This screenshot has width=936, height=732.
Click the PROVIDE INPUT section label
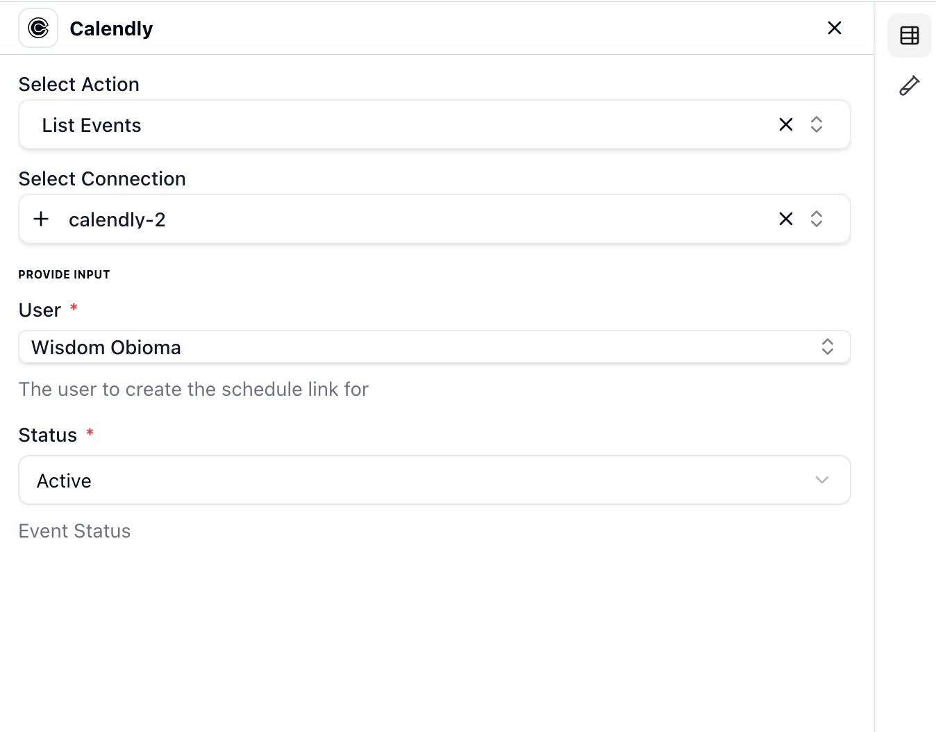[x=64, y=274]
